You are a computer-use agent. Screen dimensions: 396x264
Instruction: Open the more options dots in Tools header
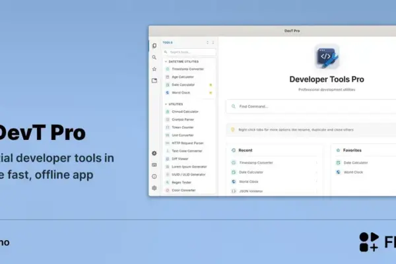pos(213,42)
